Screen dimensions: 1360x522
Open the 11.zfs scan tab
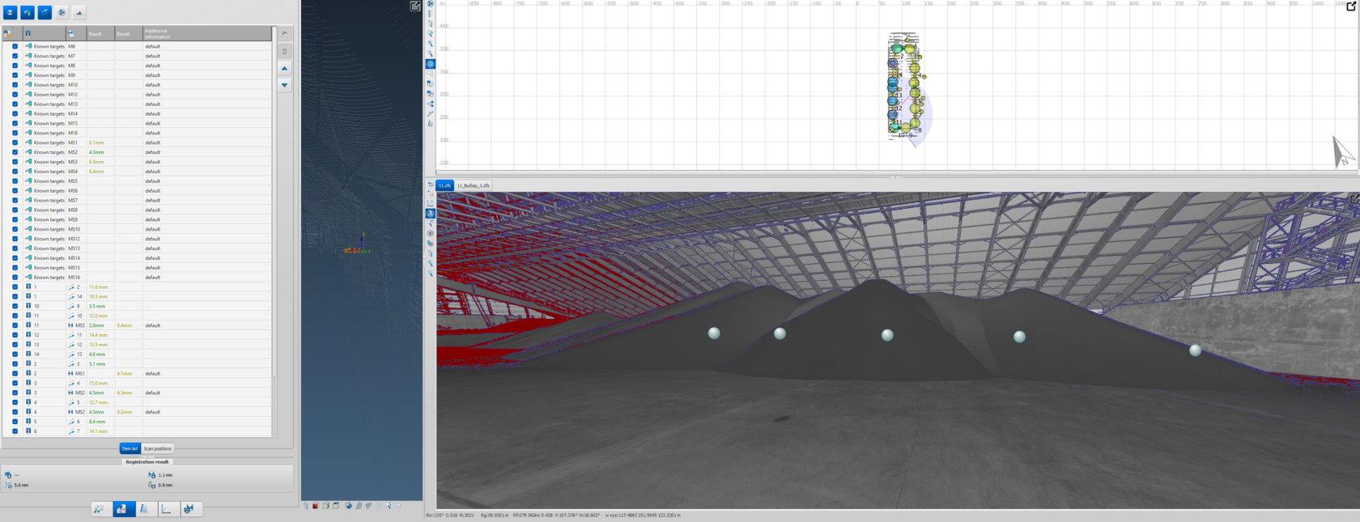coord(444,185)
